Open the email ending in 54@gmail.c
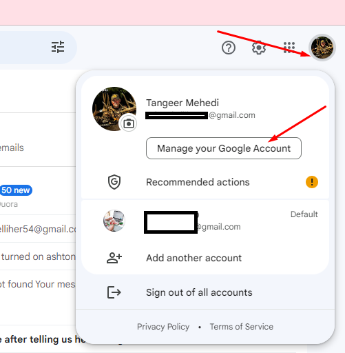Viewport: 345px width, 353px height. point(38,229)
